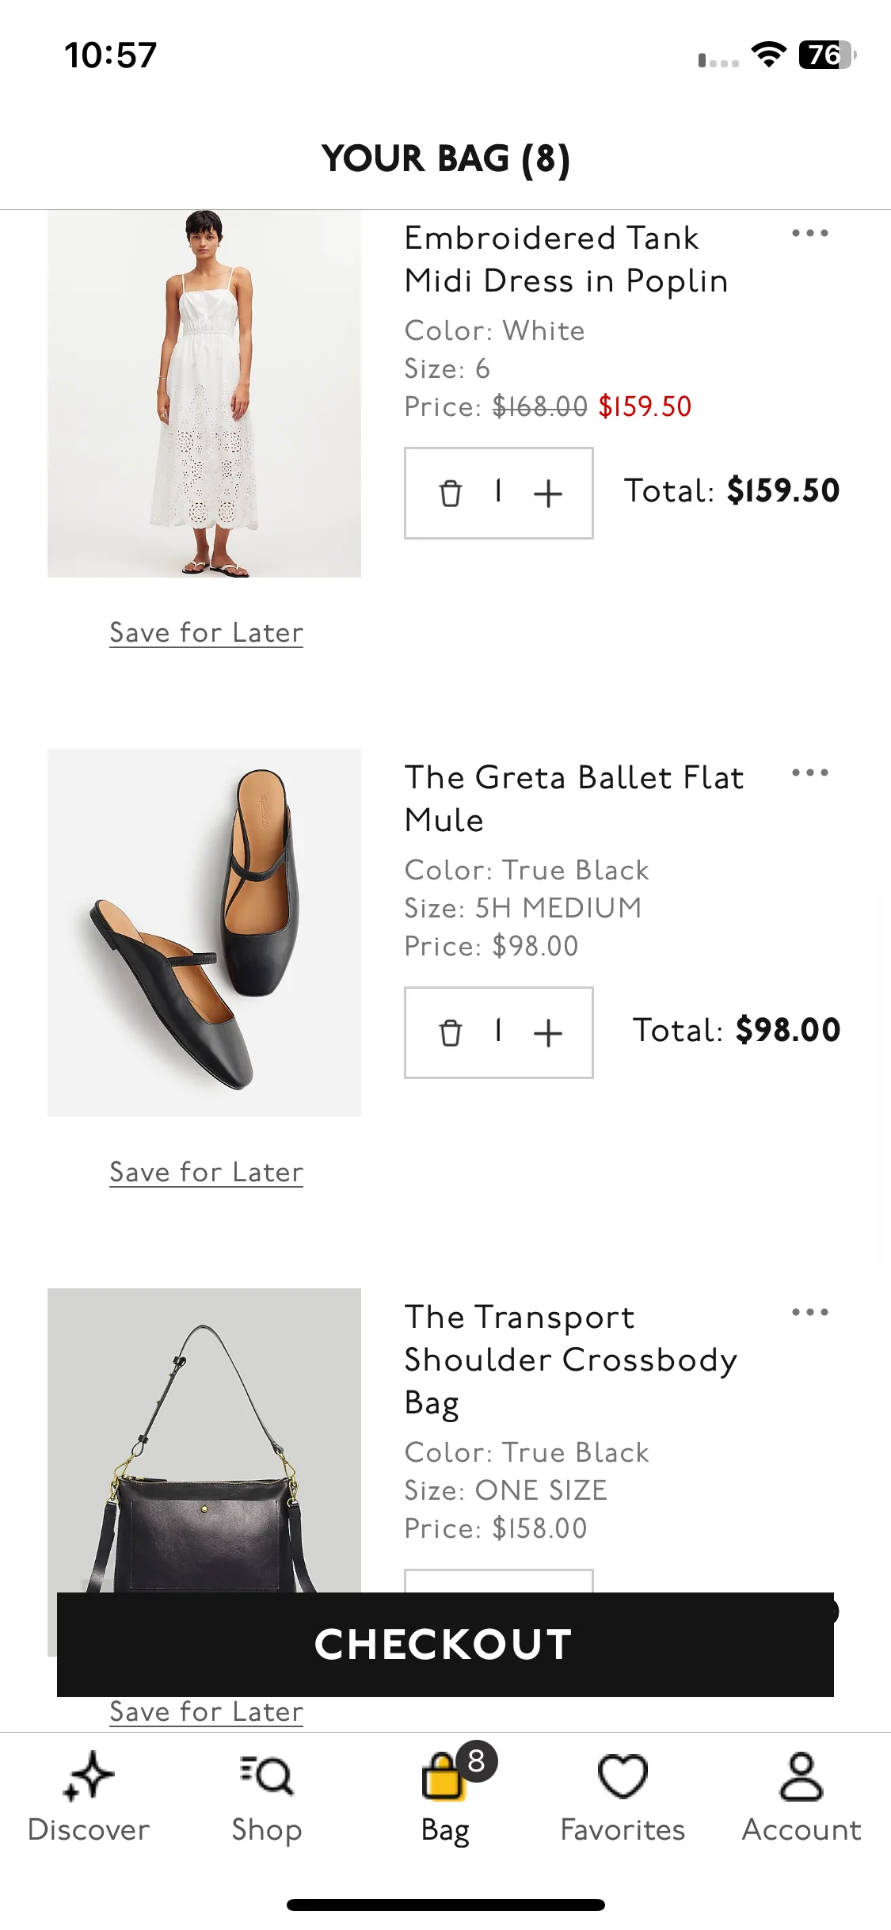Save the Transport Crossbody Bag for later
891x1930 pixels.
(x=206, y=1711)
